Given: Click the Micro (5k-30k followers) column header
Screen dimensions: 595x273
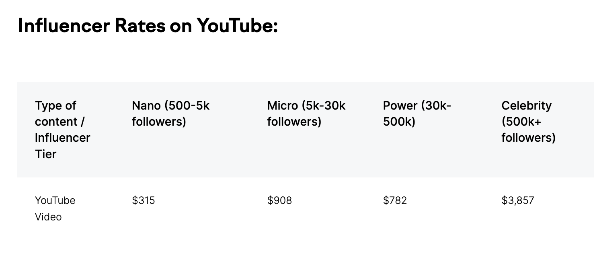Looking at the screenshot, I should [x=306, y=113].
